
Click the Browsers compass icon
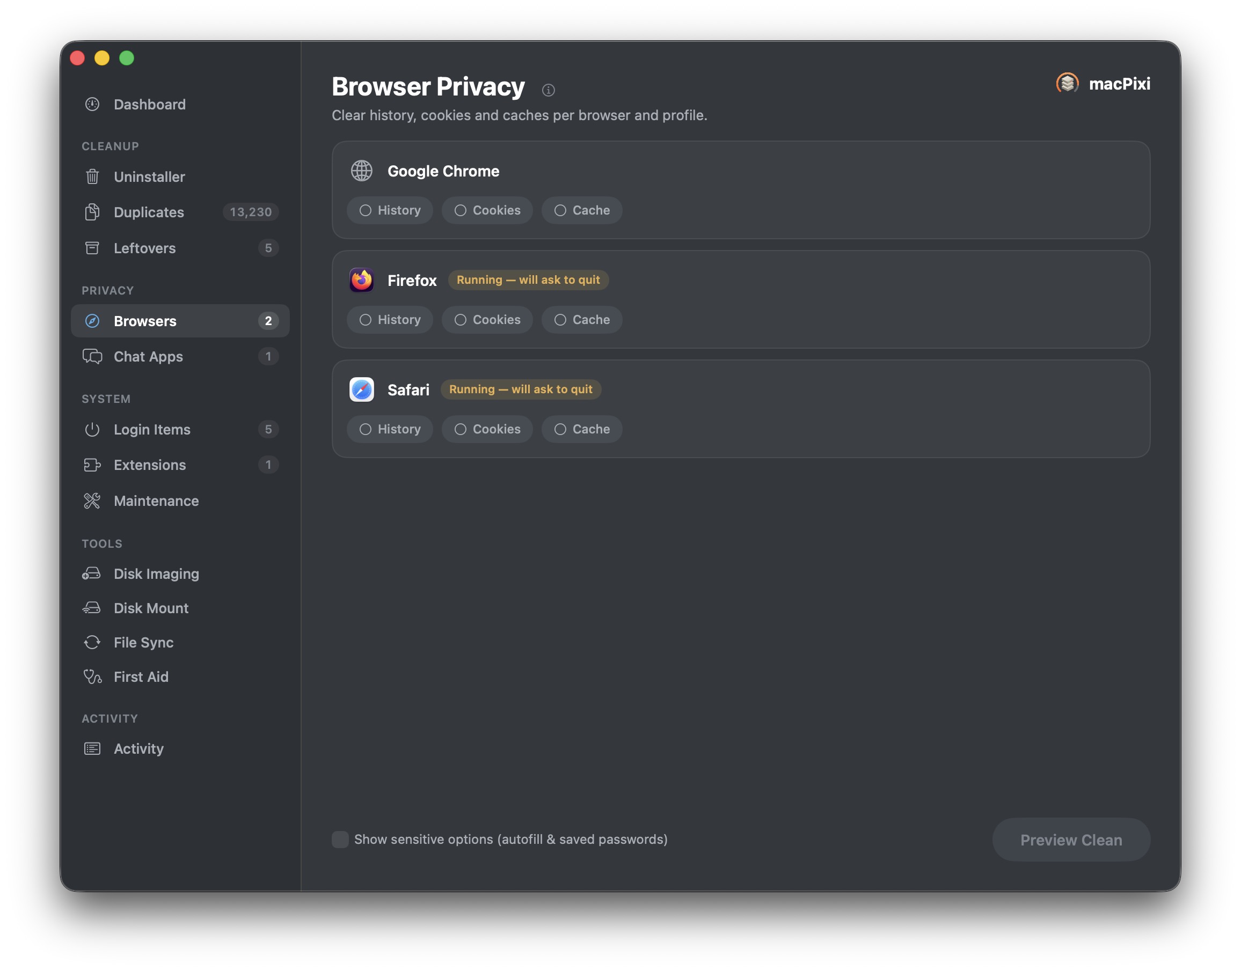92,321
